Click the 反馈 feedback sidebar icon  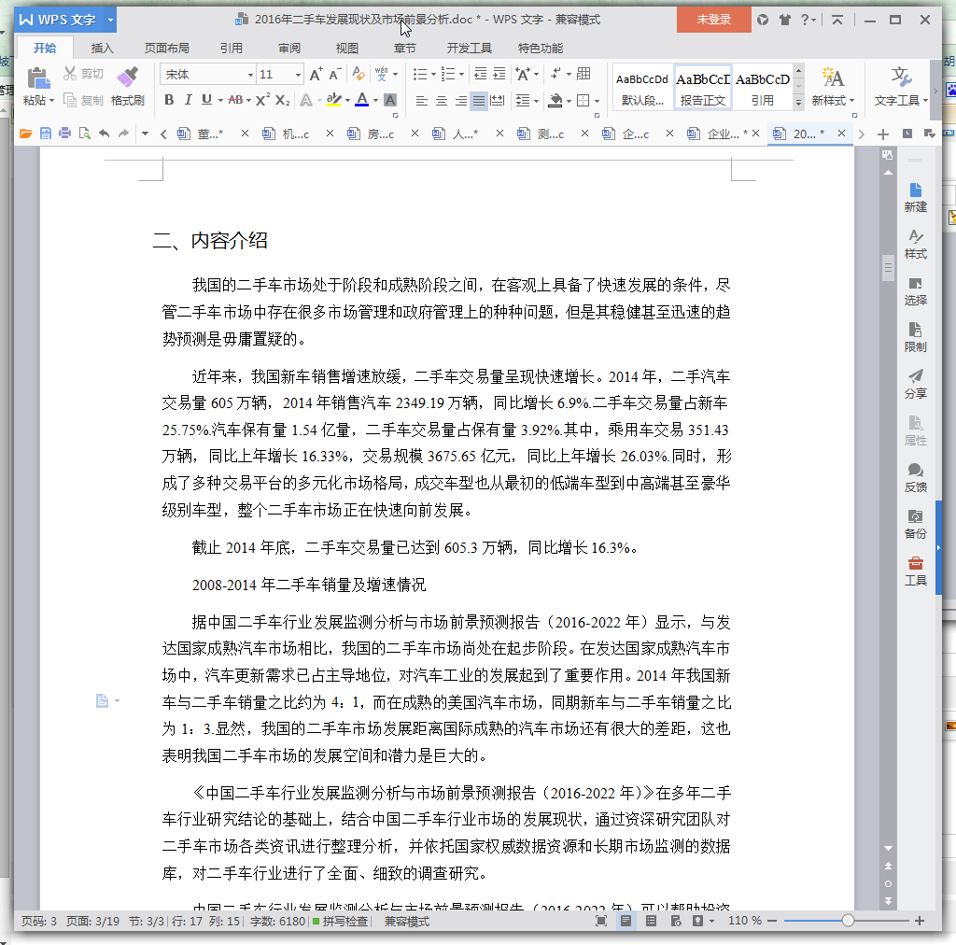pyautogui.click(x=915, y=477)
